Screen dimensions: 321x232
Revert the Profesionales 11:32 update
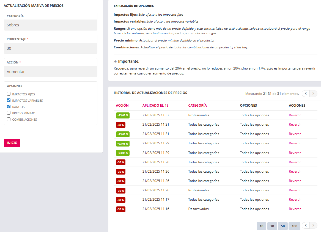pyautogui.click(x=295, y=115)
